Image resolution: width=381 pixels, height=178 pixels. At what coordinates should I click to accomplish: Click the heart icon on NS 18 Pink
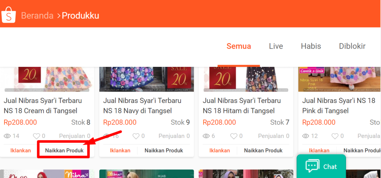click(335, 136)
